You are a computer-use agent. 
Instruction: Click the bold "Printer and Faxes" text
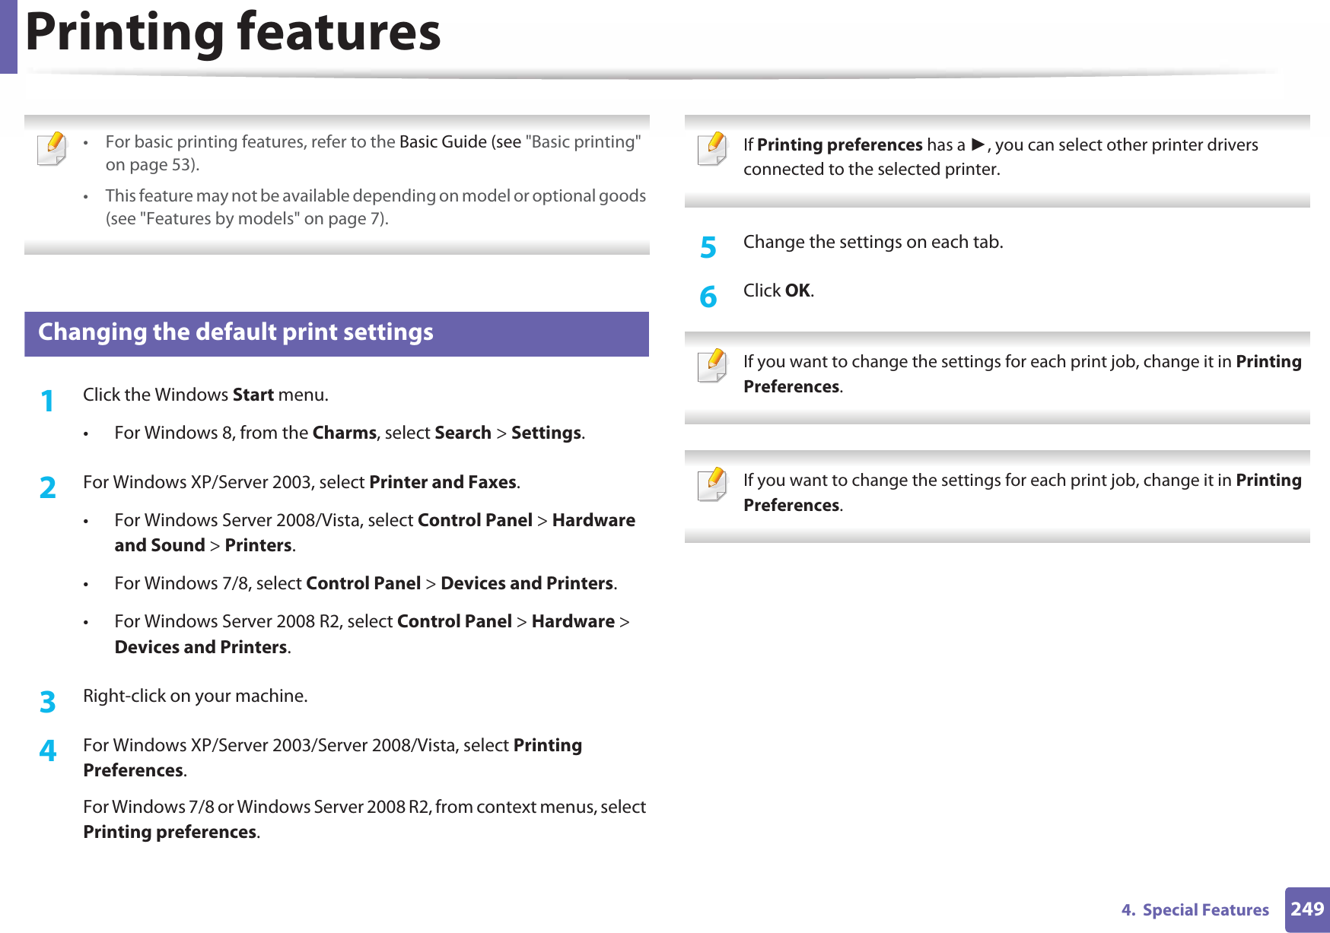point(443,482)
